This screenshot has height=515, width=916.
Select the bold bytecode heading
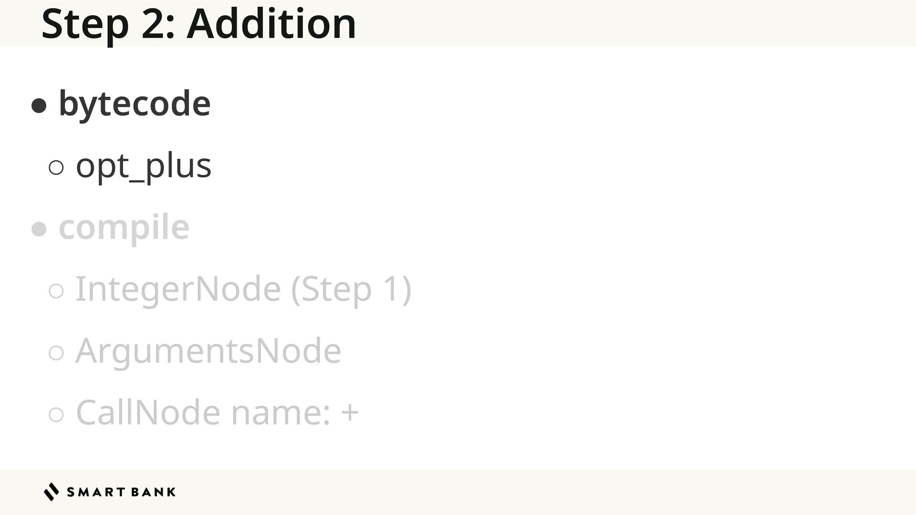pos(134,103)
